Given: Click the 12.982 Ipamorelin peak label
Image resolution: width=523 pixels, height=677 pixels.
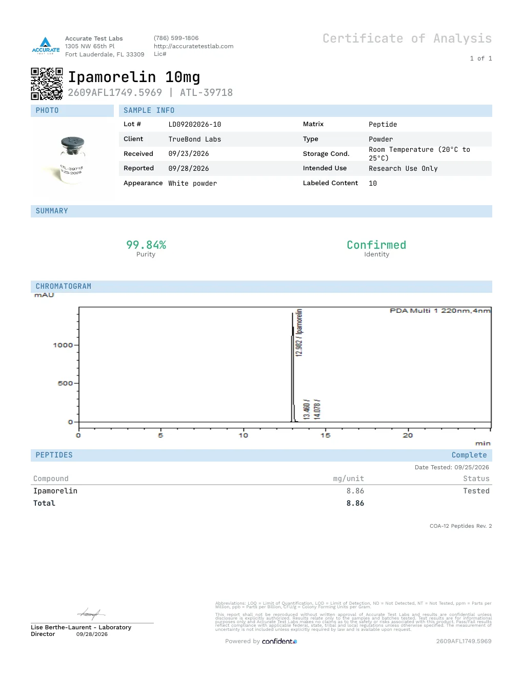Looking at the screenshot, I should [299, 332].
